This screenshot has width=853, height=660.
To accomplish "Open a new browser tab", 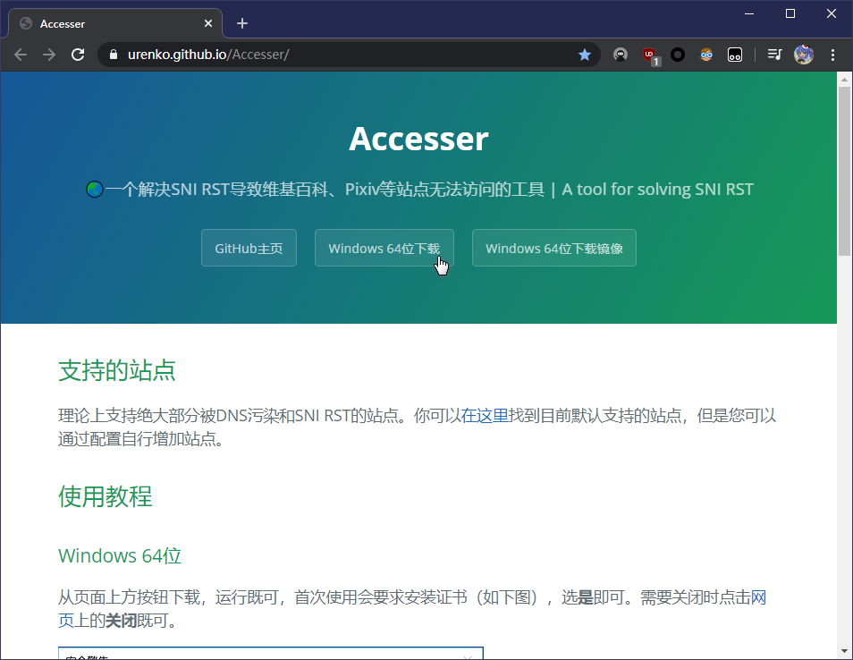I will coord(242,23).
